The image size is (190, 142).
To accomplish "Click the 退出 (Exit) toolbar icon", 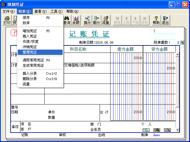I will [165, 20].
